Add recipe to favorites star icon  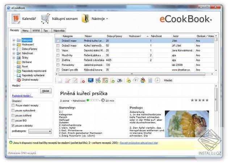(x=128, y=80)
